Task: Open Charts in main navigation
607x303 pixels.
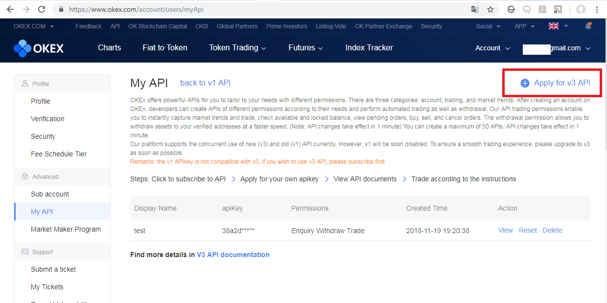Action: [x=109, y=47]
